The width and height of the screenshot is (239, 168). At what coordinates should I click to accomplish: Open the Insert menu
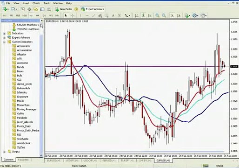point(26,3)
